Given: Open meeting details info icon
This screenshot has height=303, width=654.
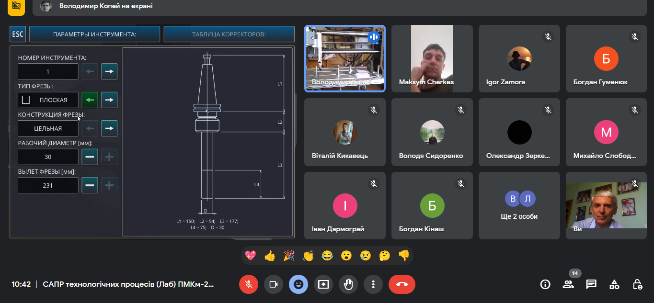Looking at the screenshot, I should click(545, 284).
